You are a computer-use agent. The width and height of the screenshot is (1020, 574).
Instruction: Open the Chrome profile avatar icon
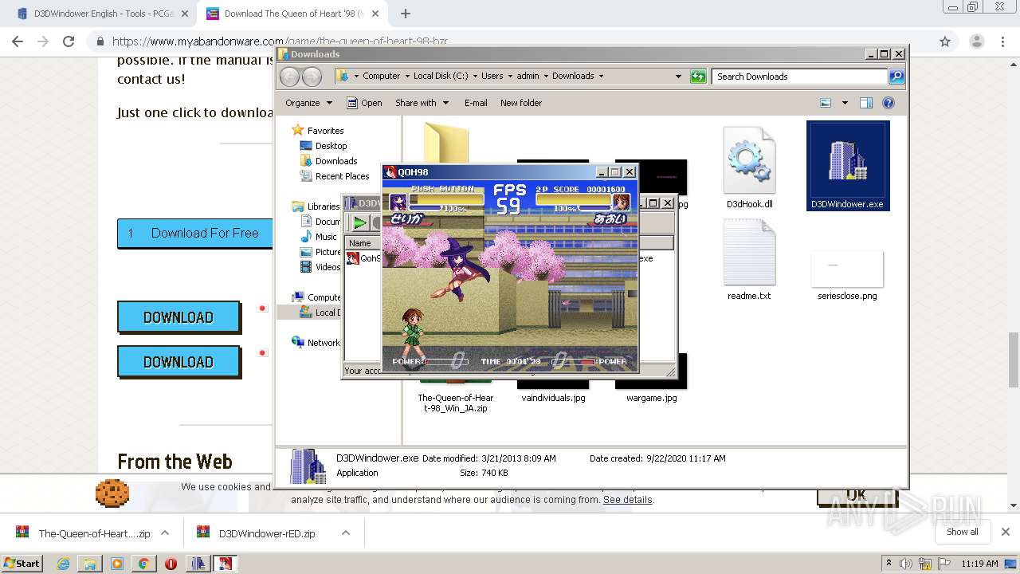click(x=976, y=41)
